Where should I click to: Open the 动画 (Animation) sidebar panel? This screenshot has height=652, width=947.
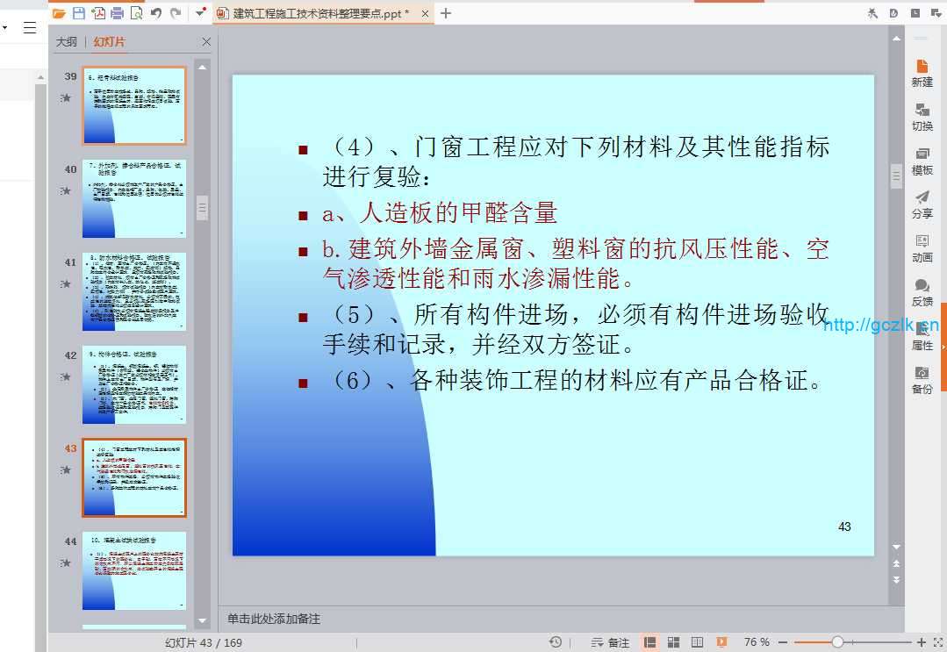(x=922, y=248)
